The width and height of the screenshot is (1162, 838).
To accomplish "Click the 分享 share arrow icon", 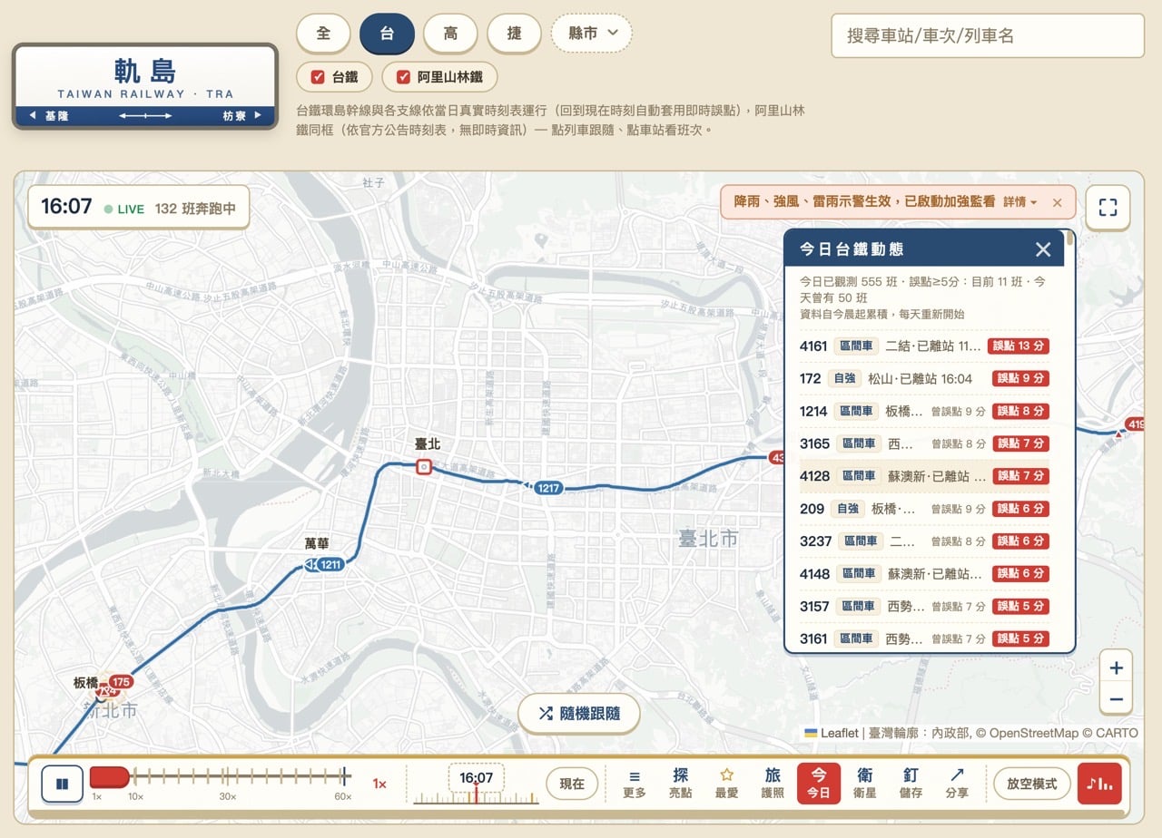I will click(957, 784).
